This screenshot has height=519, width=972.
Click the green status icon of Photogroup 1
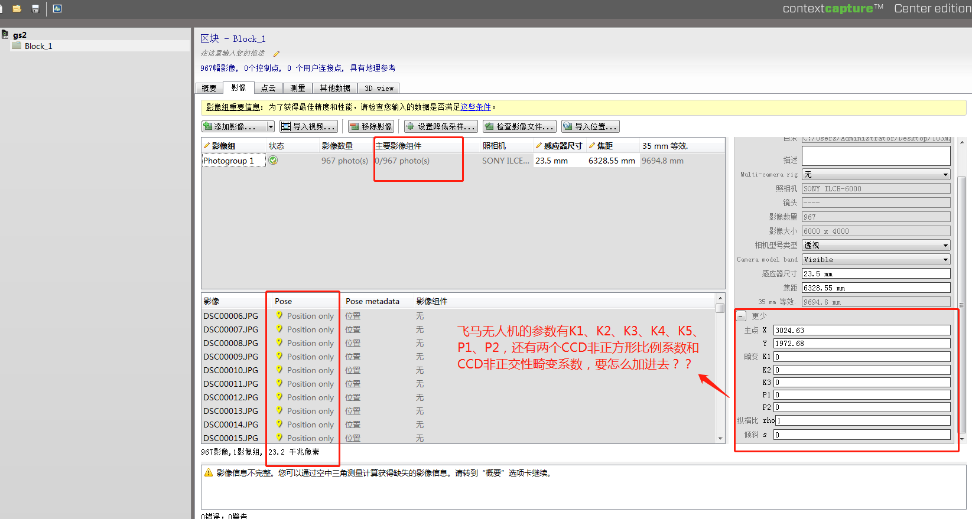pyautogui.click(x=273, y=160)
